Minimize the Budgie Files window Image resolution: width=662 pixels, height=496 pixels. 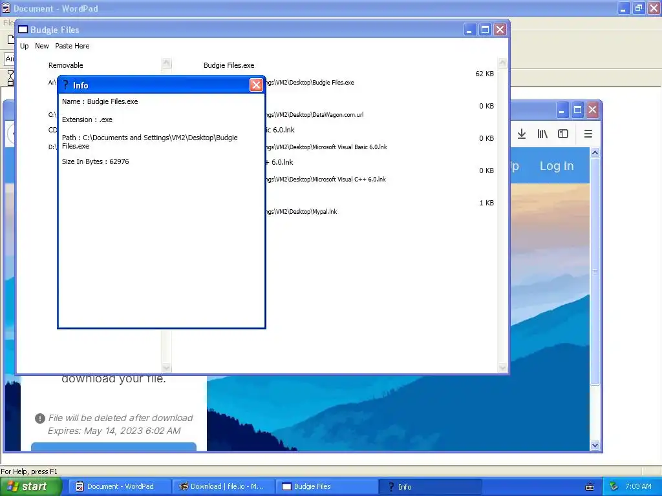(469, 30)
